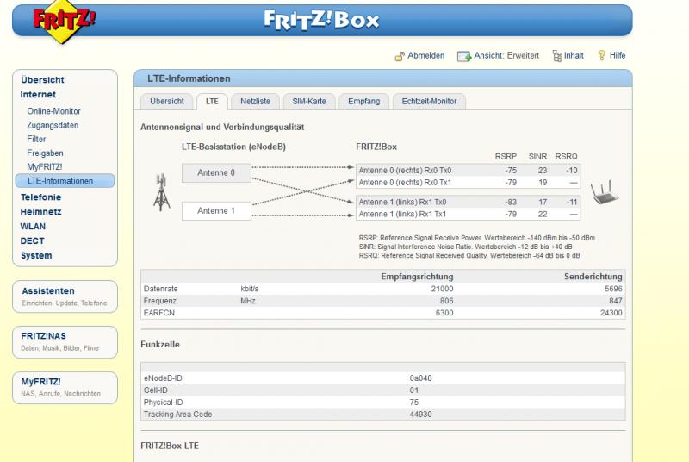Click eNodeB-ID value 0a048
This screenshot has width=689, height=462.
tap(420, 378)
